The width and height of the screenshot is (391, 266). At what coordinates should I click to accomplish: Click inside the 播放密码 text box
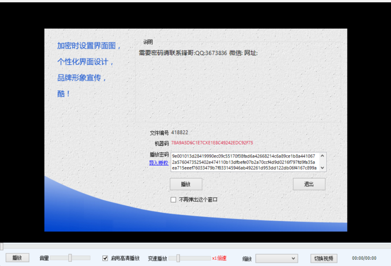point(244,162)
